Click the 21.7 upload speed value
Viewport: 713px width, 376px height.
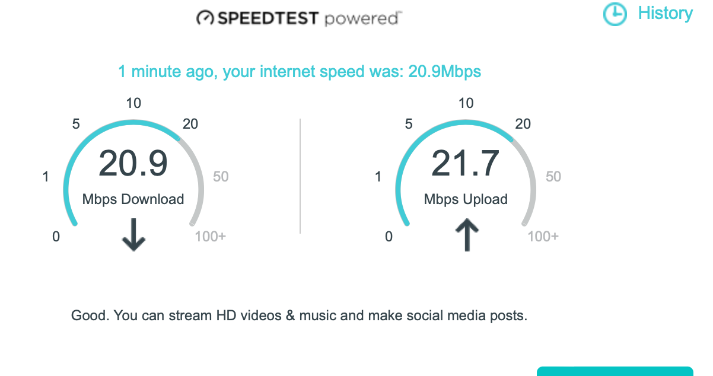tap(466, 163)
